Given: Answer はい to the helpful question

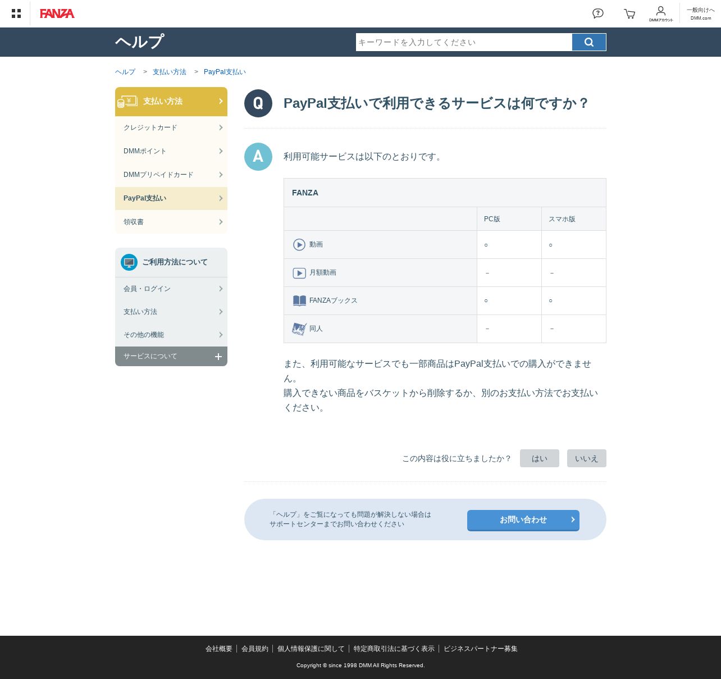Looking at the screenshot, I should [x=540, y=458].
